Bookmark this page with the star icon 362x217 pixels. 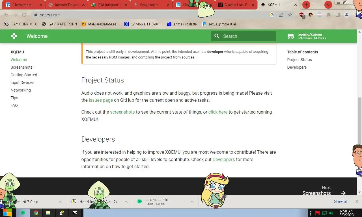(x=290, y=15)
